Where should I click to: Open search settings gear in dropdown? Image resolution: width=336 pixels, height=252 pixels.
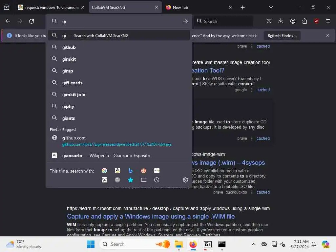tap(185, 180)
